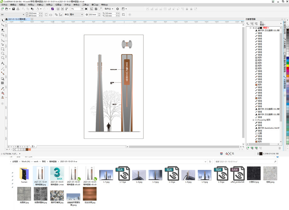Pick the red swatch in color palette
Image resolution: width=289 pixels, height=210 pixels.
click(x=287, y=68)
